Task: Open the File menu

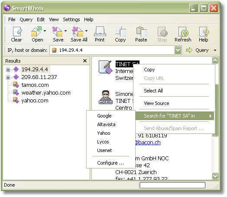Action: pyautogui.click(x=12, y=19)
